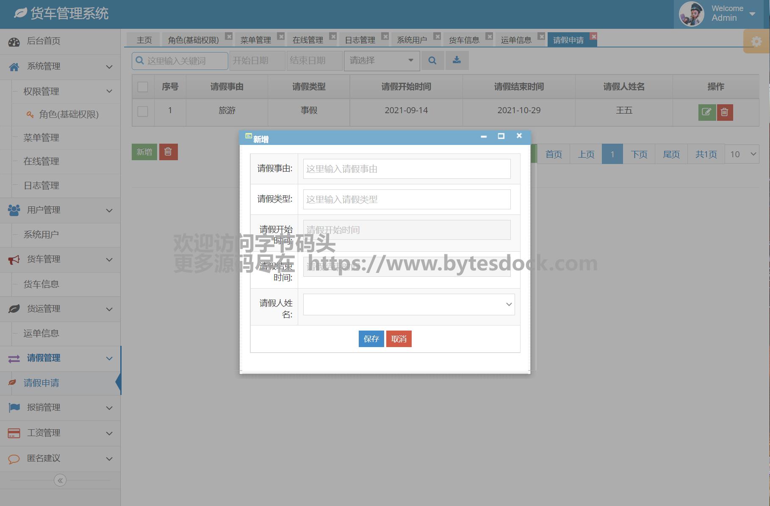Toggle the select-all checkbox in table header

(143, 87)
